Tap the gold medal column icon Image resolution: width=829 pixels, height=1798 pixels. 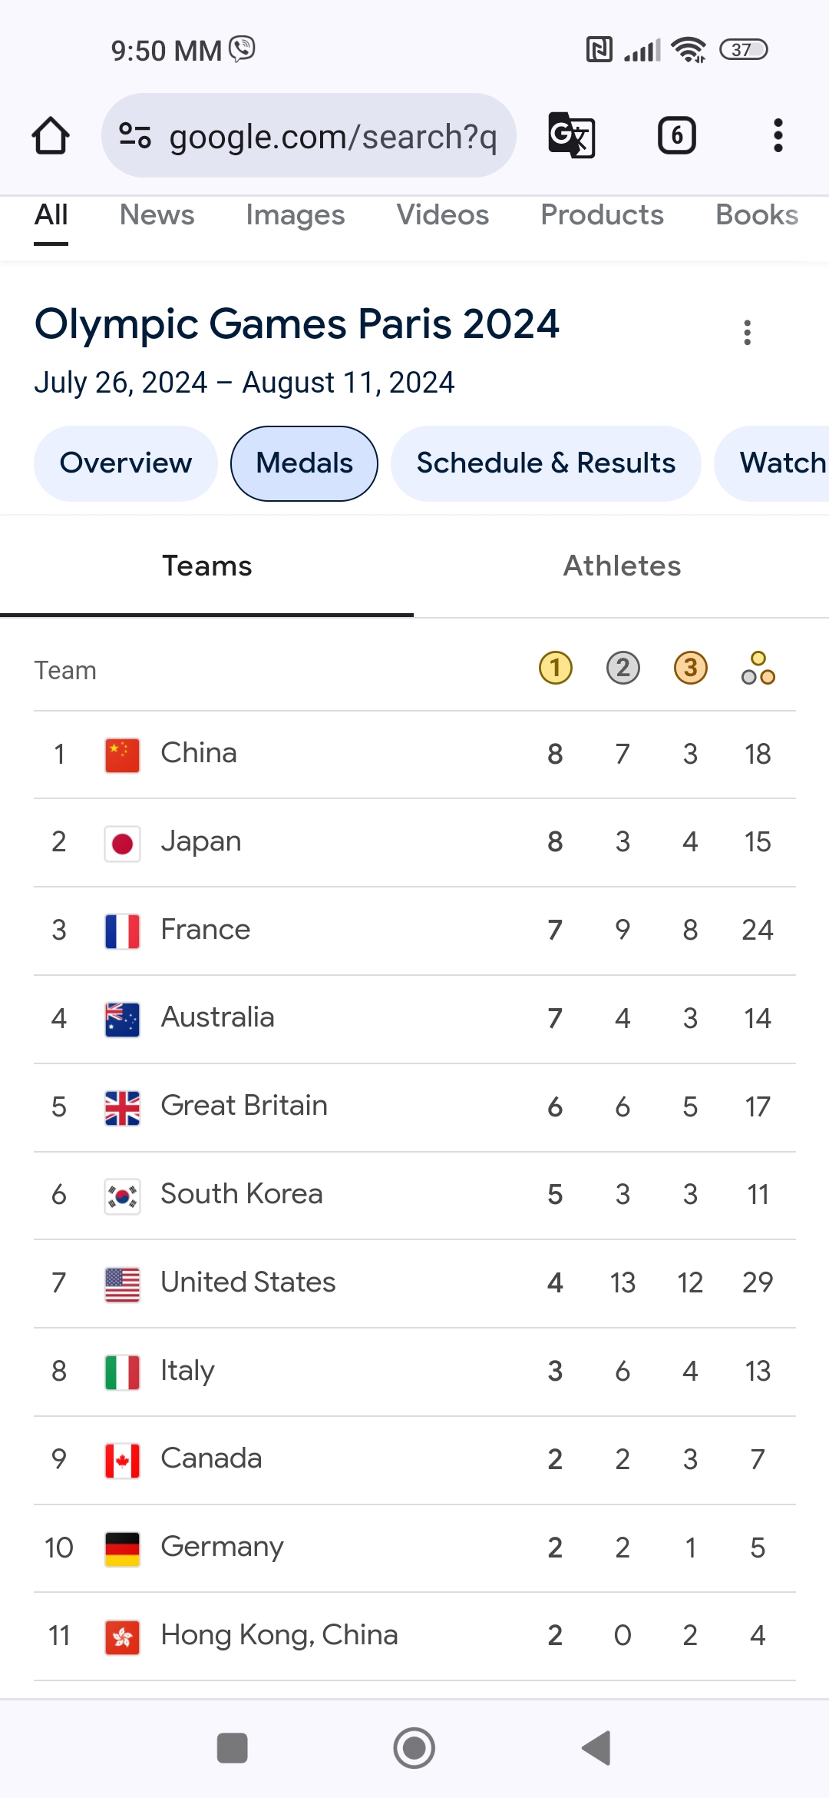coord(556,668)
